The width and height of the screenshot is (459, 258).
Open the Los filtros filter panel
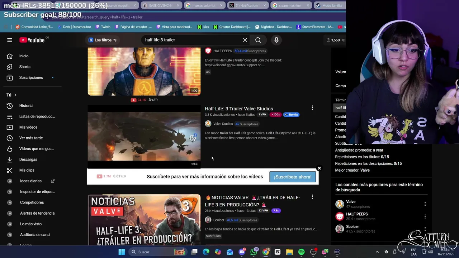click(103, 40)
